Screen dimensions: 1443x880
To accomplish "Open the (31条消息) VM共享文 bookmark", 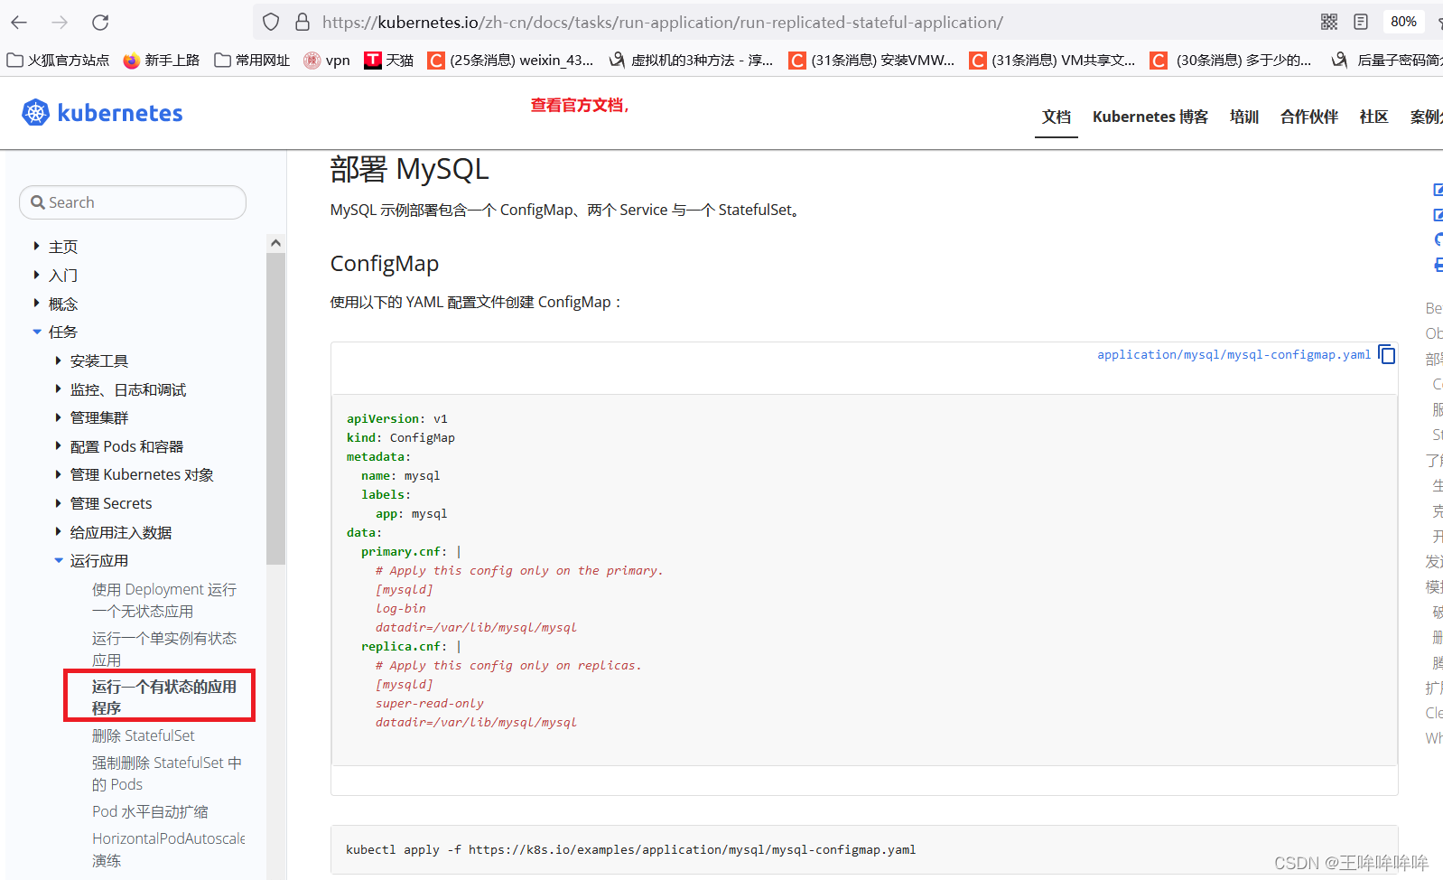I will (1053, 60).
